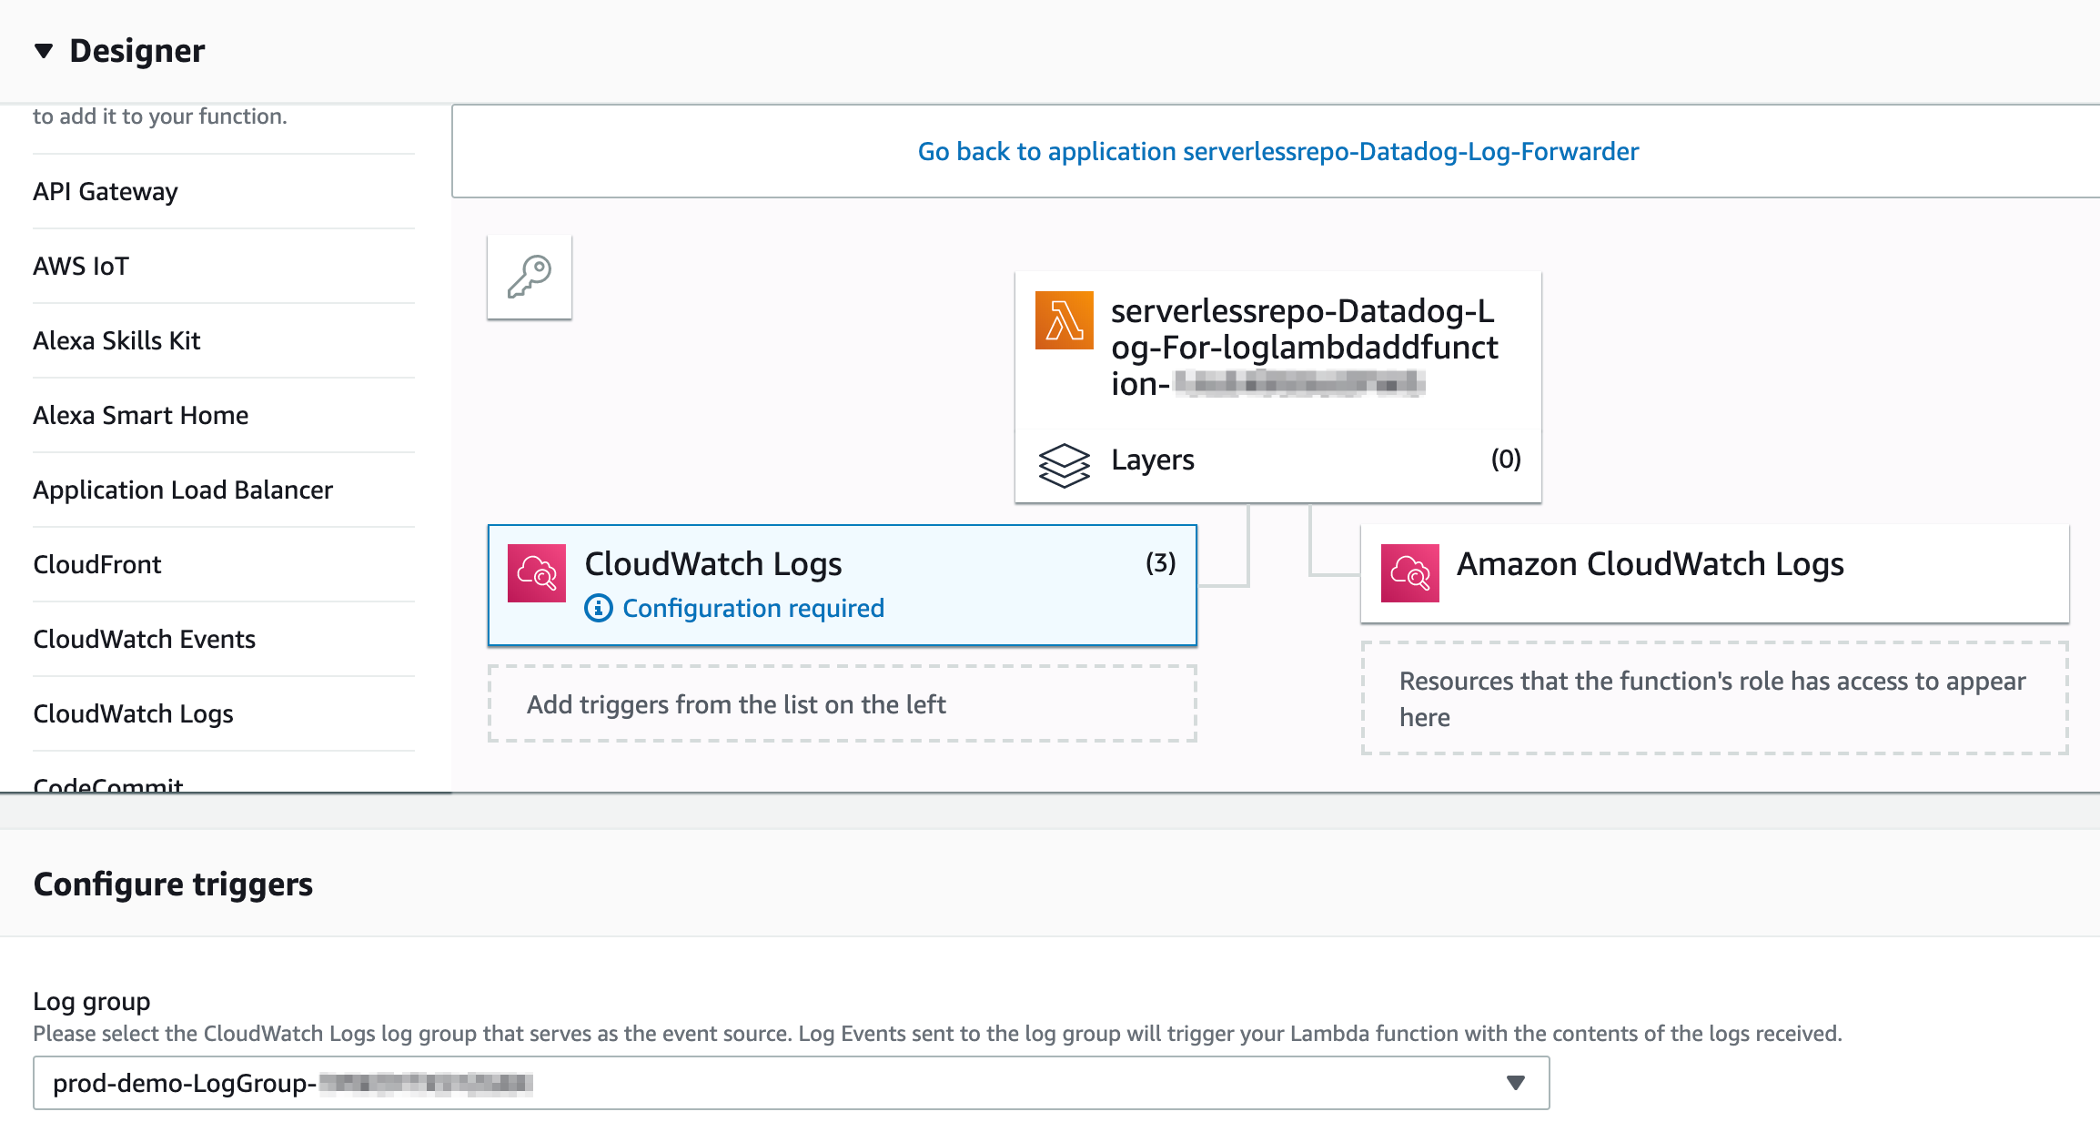Select Application Load Balancer trigger
The height and width of the screenshot is (1132, 2100).
tap(224, 490)
